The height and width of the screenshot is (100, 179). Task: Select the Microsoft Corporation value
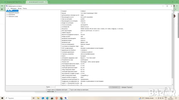pos(87,17)
